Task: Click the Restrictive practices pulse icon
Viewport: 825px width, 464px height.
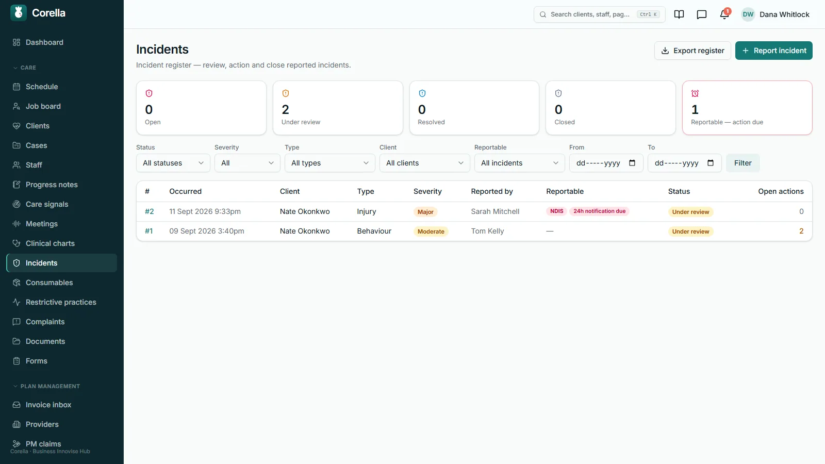Action: [16, 302]
